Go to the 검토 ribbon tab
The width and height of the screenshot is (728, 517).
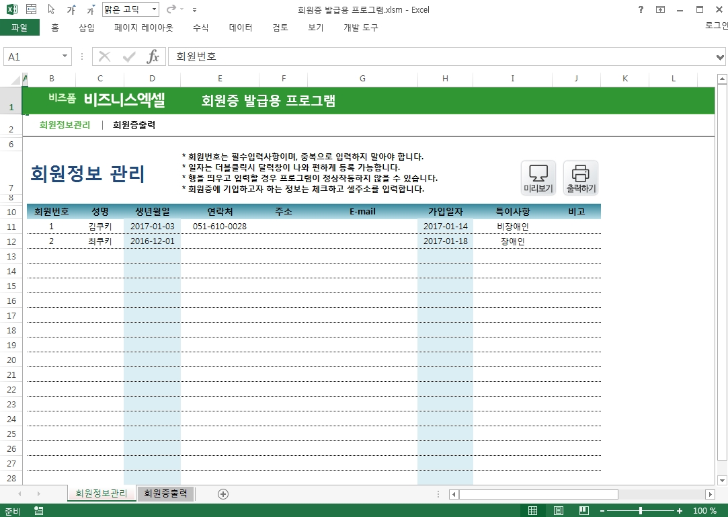coord(280,28)
